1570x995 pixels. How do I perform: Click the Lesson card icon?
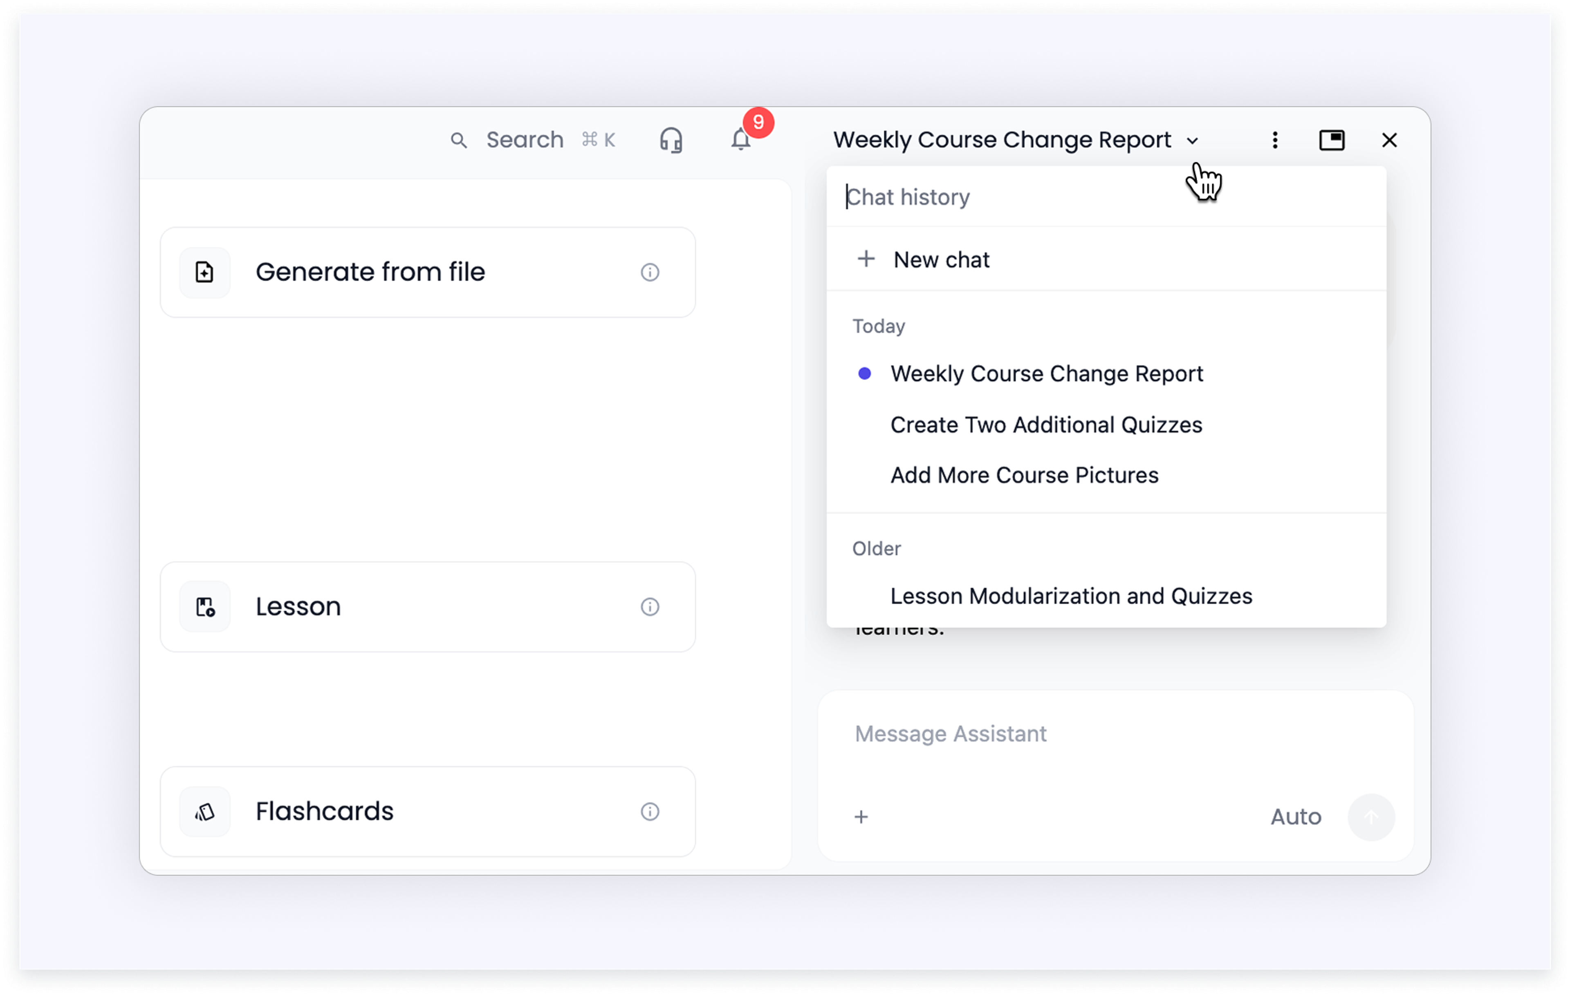(x=205, y=607)
